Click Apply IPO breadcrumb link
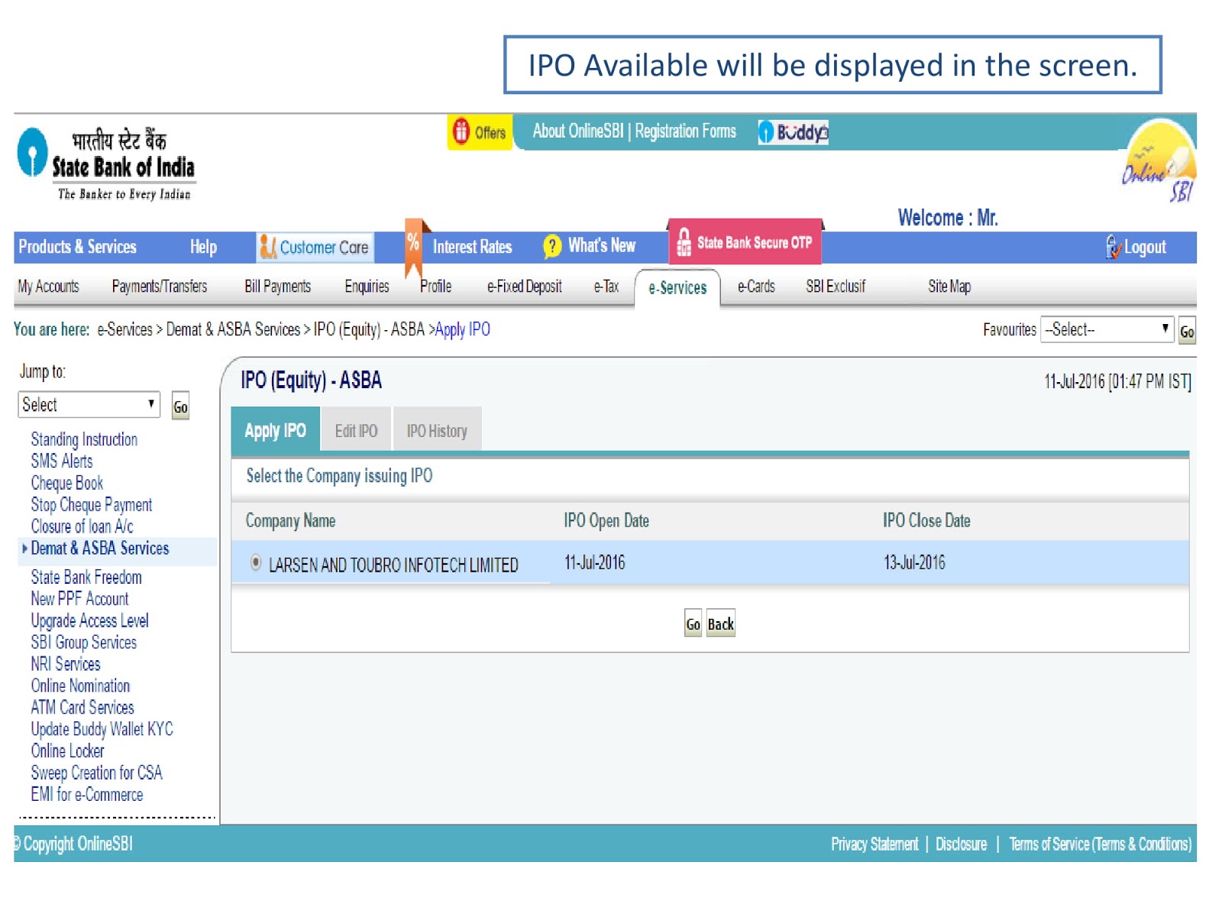The image size is (1222, 917). (x=463, y=329)
